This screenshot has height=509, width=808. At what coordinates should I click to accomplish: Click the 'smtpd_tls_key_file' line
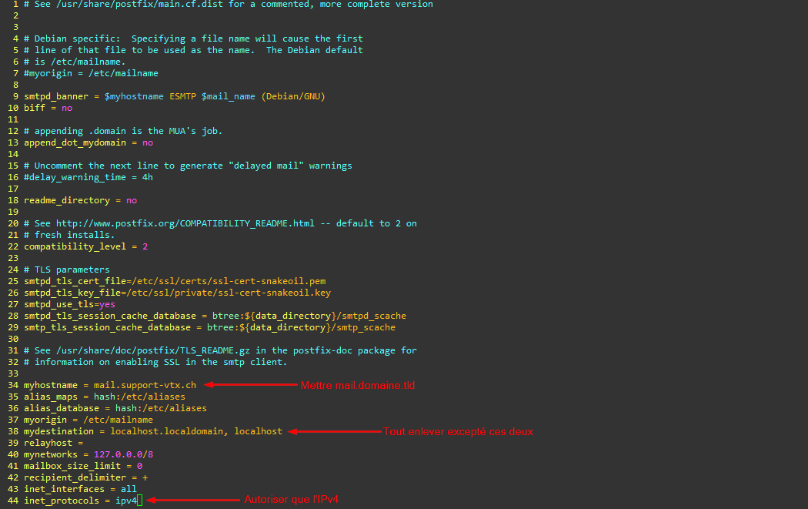point(177,293)
